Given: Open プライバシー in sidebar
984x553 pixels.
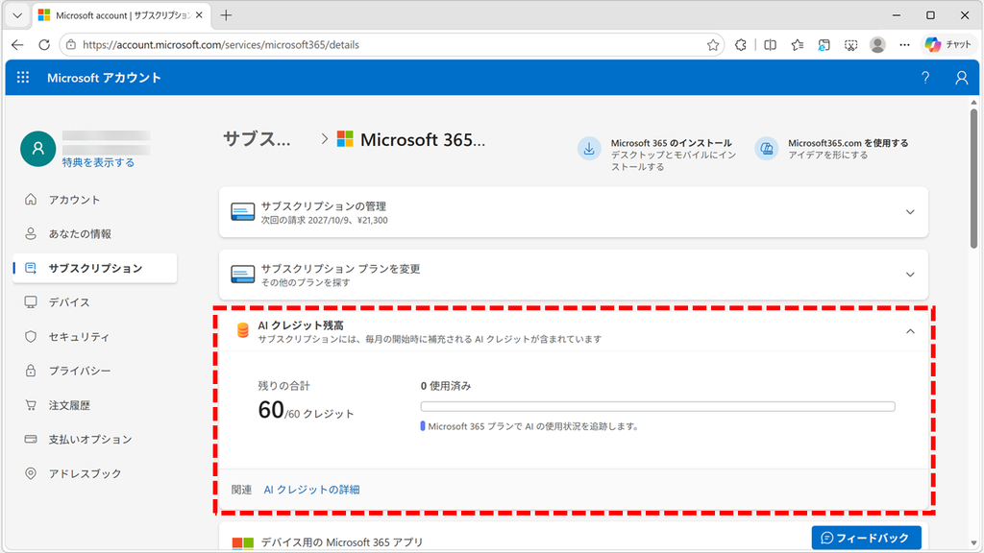Looking at the screenshot, I should pyautogui.click(x=95, y=371).
